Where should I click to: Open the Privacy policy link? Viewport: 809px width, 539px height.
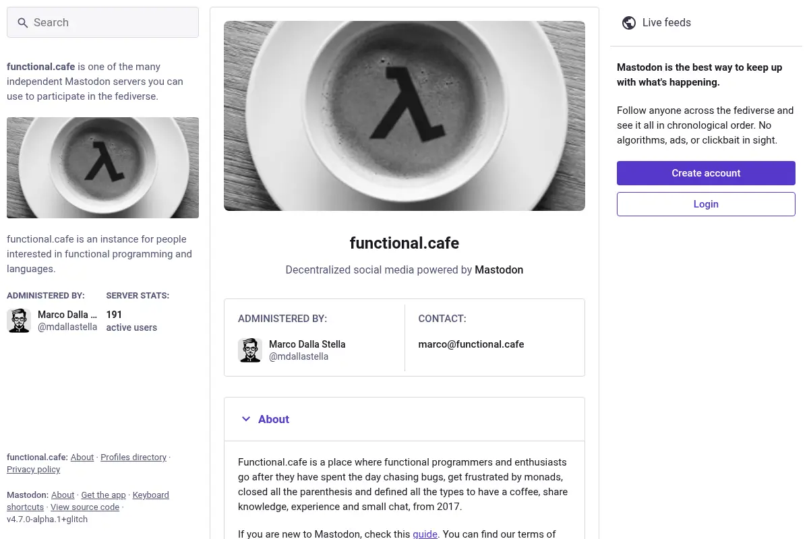[34, 470]
